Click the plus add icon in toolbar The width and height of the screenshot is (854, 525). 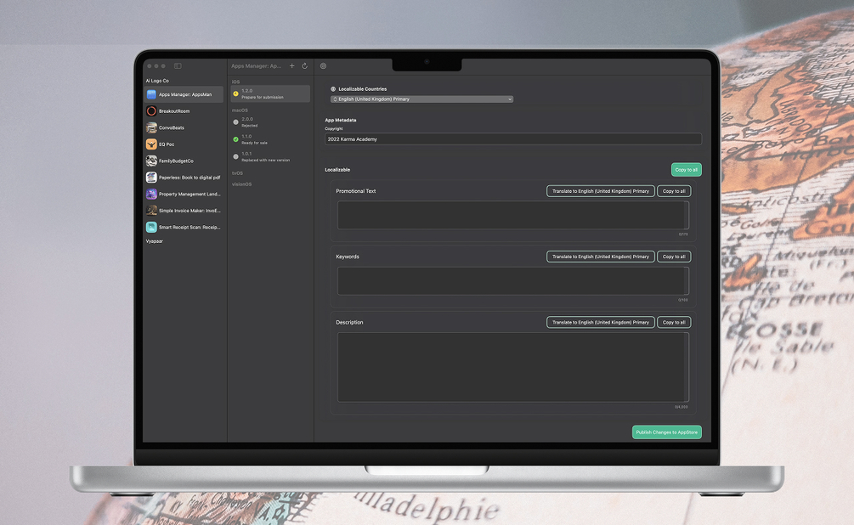[292, 66]
